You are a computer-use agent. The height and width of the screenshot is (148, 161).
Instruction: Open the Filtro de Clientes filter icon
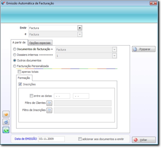coord(49,103)
